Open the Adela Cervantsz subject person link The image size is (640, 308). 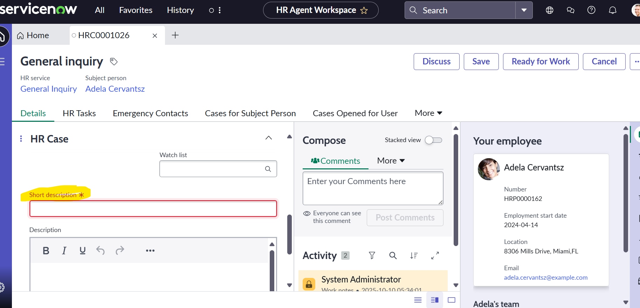115,89
